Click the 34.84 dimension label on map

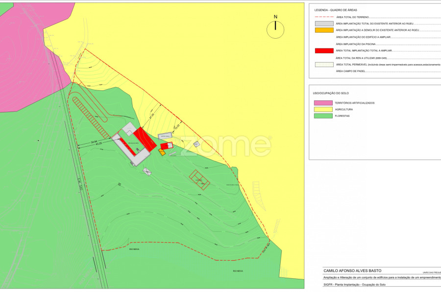(94, 142)
